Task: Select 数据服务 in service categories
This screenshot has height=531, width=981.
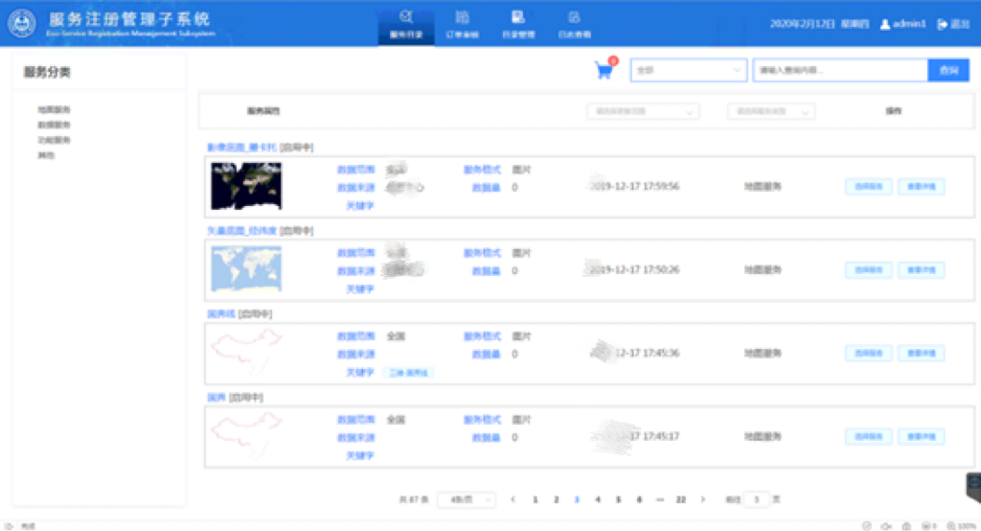Action: coord(54,125)
